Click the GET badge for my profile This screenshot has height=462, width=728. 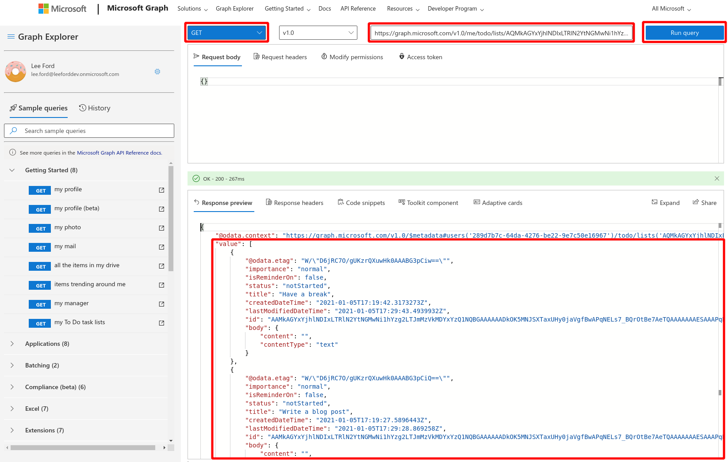(x=40, y=190)
